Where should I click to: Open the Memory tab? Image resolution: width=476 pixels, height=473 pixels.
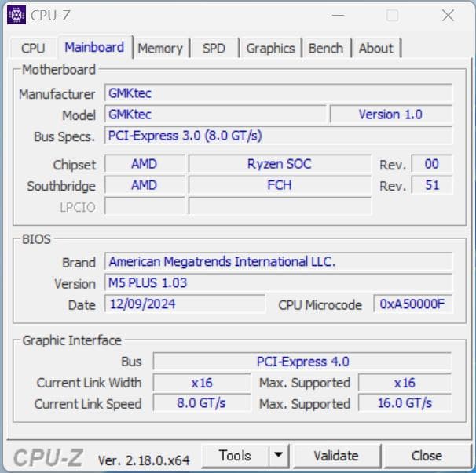[160, 48]
